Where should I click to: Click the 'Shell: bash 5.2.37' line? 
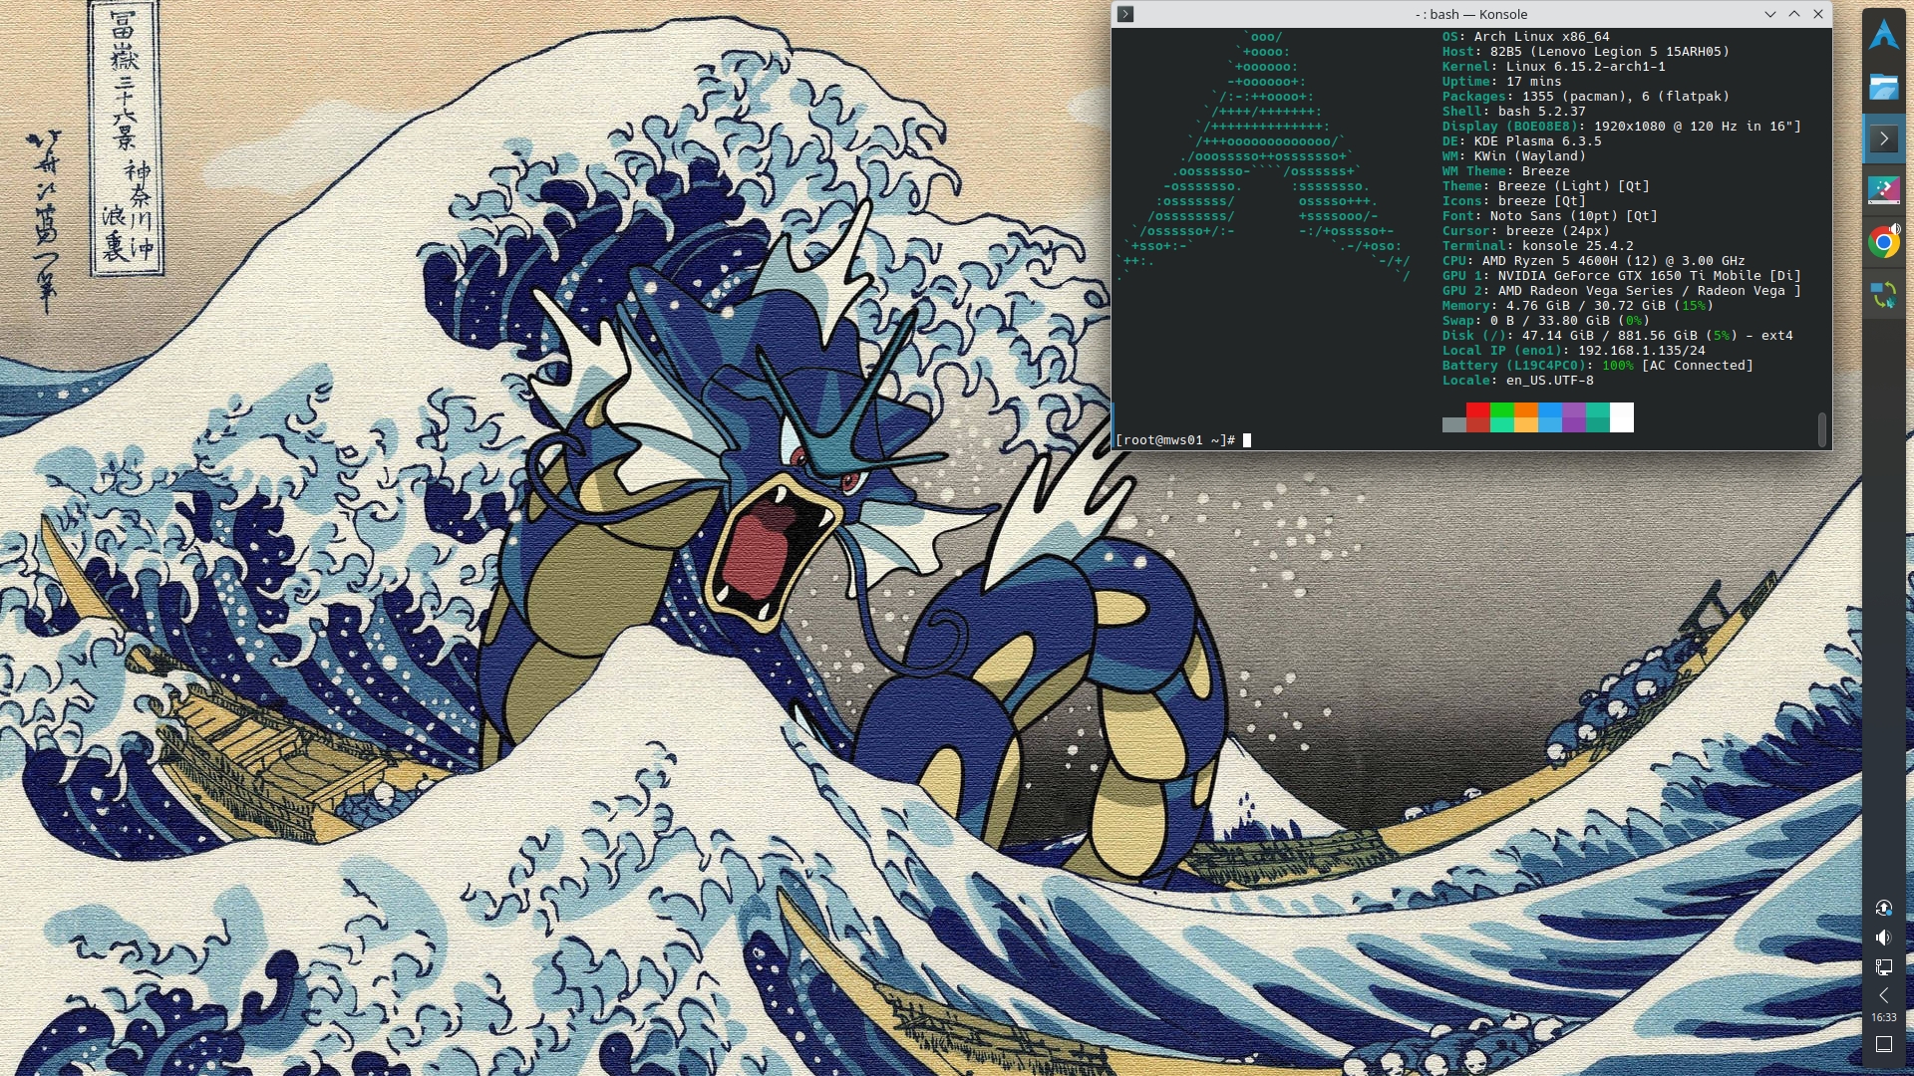pos(1513,112)
